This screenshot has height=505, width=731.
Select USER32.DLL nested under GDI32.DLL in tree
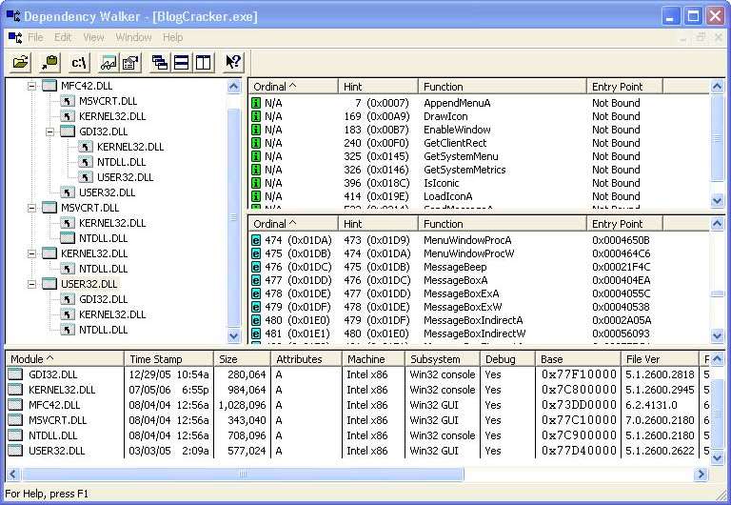[x=125, y=177]
